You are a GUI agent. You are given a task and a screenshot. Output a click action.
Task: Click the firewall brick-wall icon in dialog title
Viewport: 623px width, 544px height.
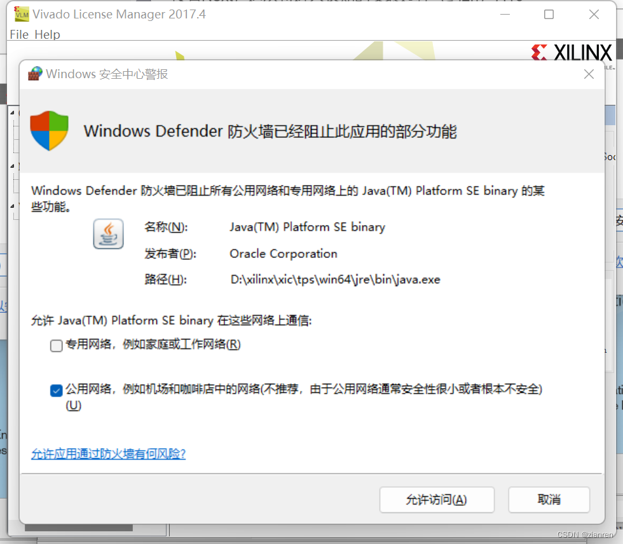35,74
